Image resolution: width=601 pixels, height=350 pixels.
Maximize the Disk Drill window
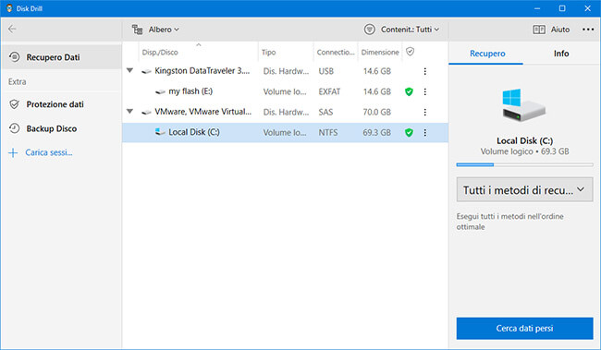tap(562, 8)
